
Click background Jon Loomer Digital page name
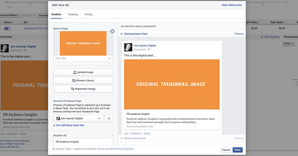pos(23,46)
